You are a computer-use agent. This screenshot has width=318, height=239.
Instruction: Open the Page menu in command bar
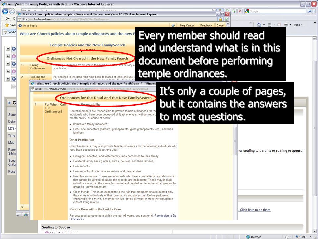(x=298, y=25)
